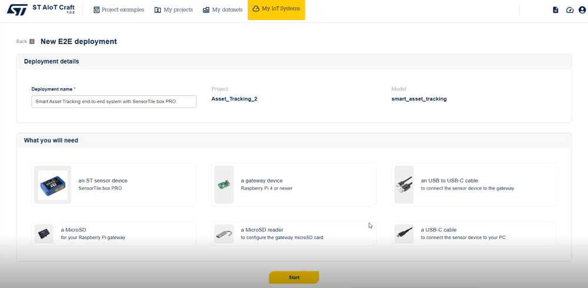Click the USB-C cable image
This screenshot has height=288, width=588.
click(404, 234)
